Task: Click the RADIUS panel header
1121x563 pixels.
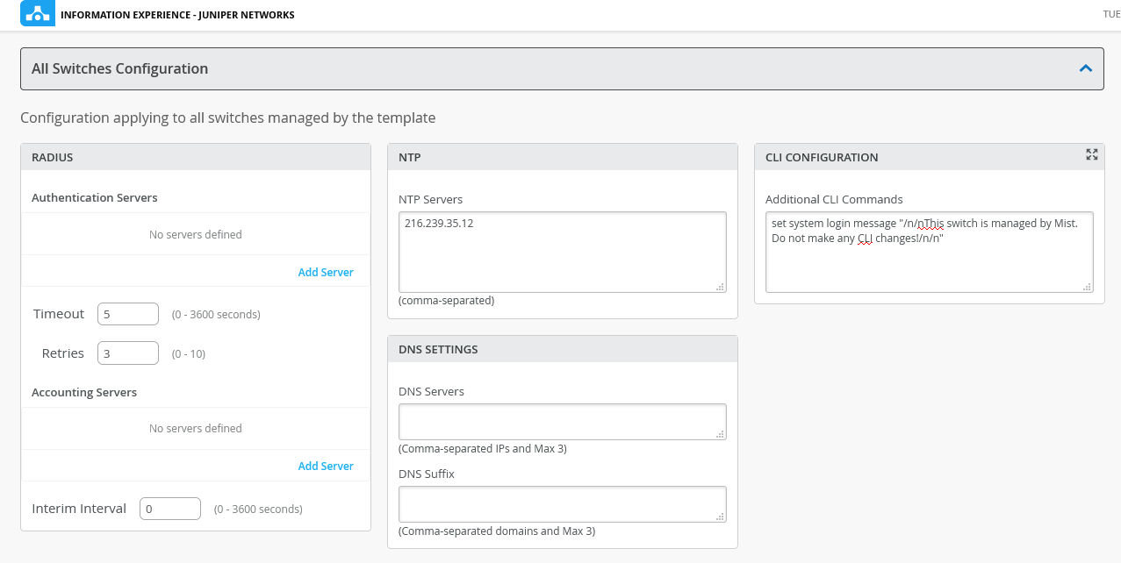Action: (x=196, y=158)
